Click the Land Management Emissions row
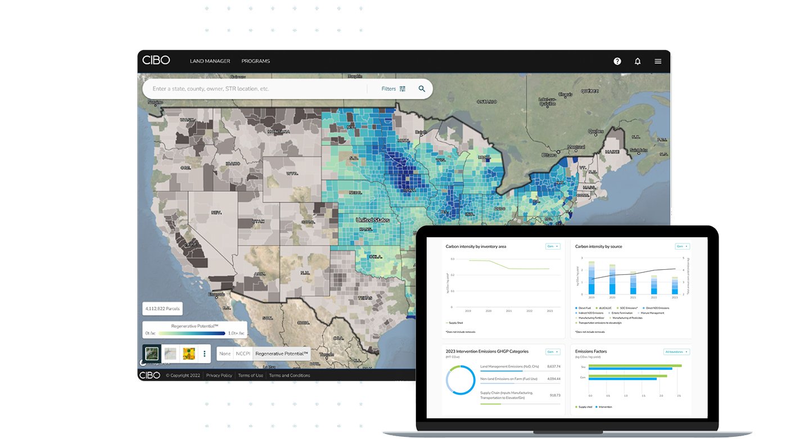This screenshot has height=439, width=809. coord(521,368)
